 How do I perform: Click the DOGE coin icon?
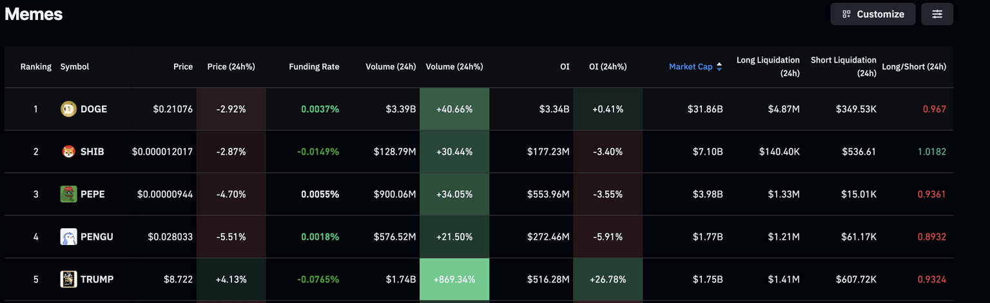pos(68,110)
